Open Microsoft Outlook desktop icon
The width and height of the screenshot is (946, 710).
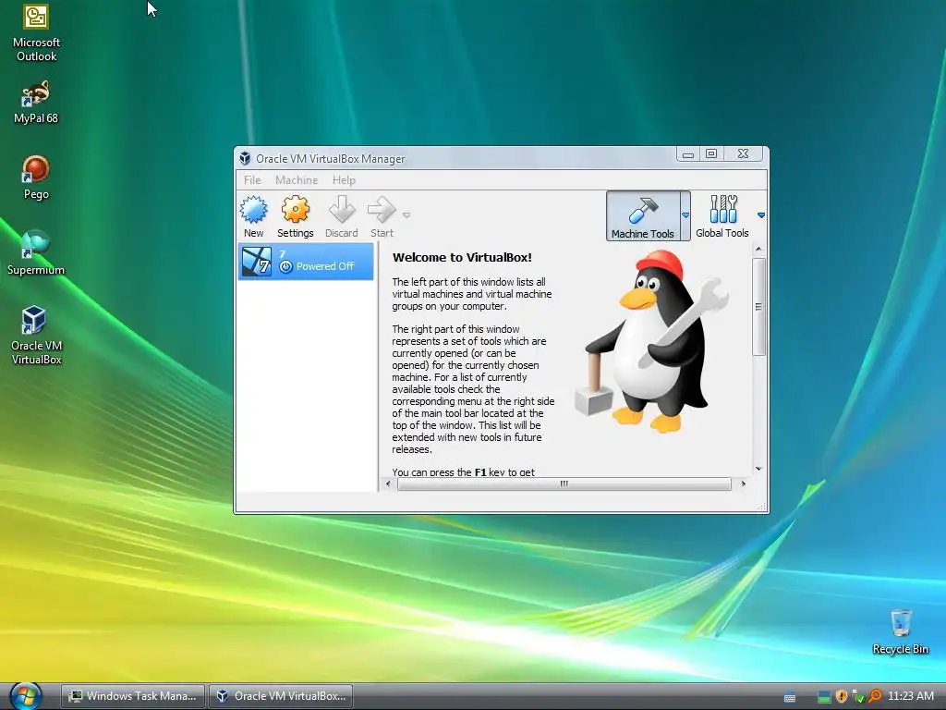(36, 33)
